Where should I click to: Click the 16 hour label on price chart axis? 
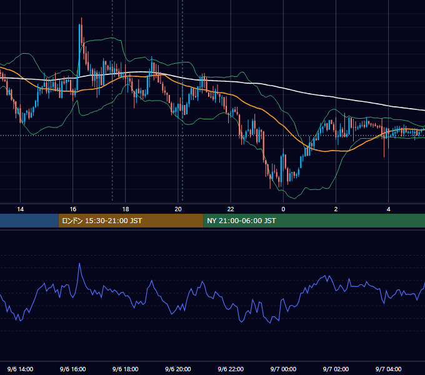[x=73, y=209]
